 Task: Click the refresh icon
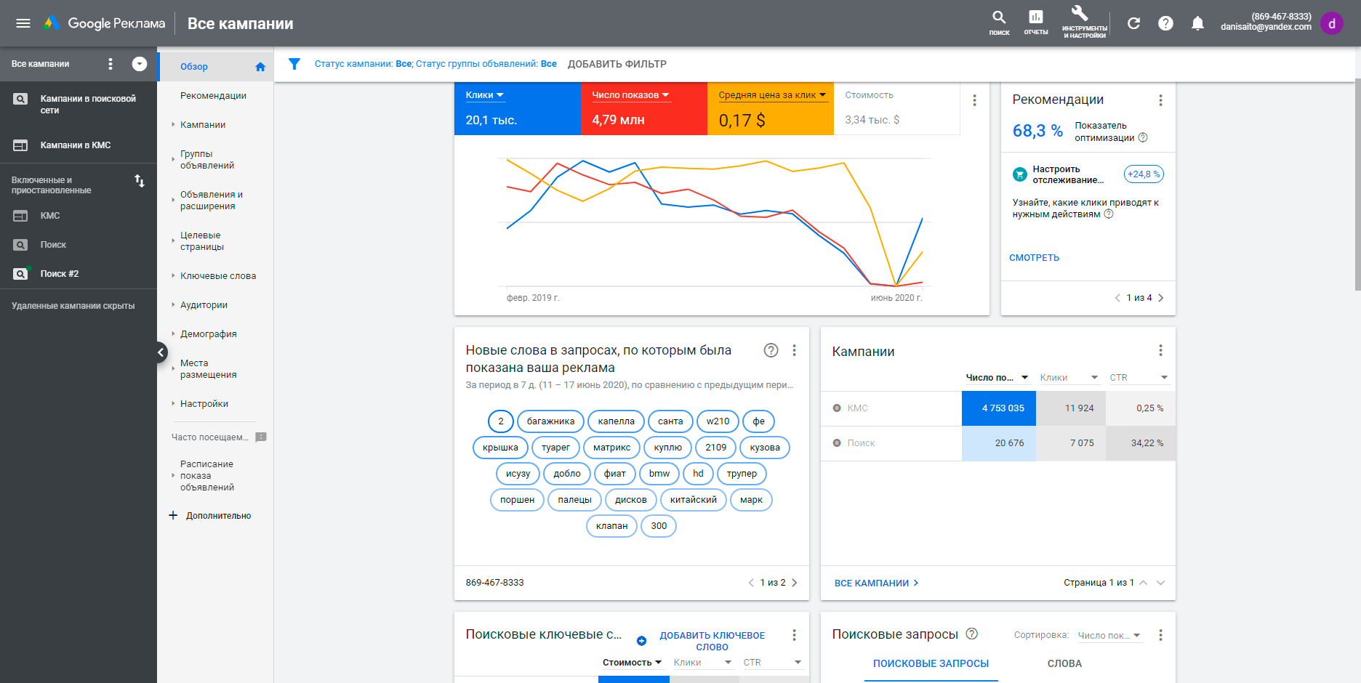(x=1133, y=23)
